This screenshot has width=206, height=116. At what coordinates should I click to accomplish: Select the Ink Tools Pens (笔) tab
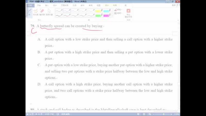click(125, 5)
